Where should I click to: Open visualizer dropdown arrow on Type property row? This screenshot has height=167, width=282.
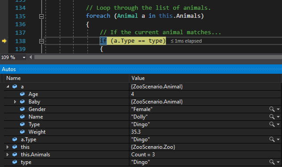coord(278,124)
